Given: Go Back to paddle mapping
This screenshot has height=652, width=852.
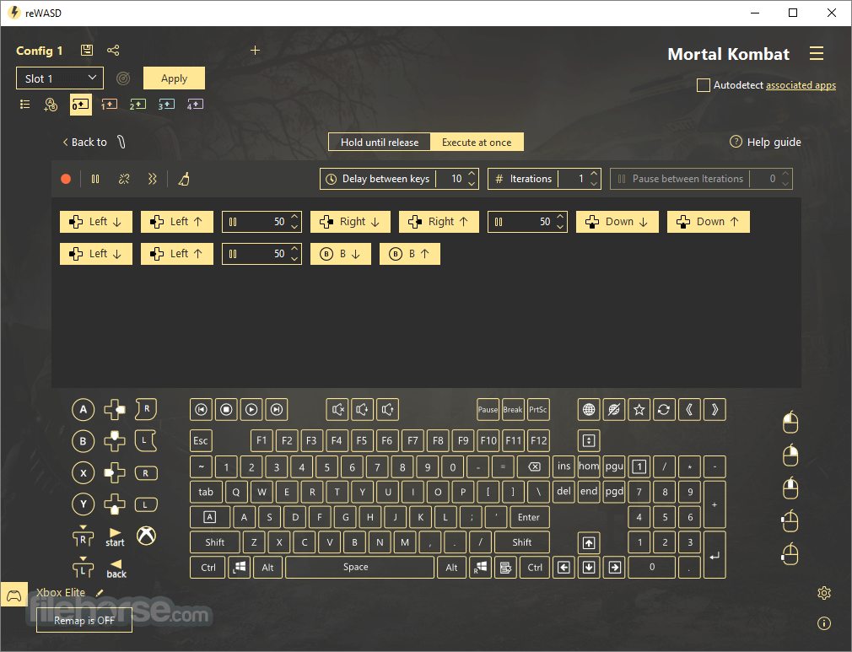Looking at the screenshot, I should [94, 143].
